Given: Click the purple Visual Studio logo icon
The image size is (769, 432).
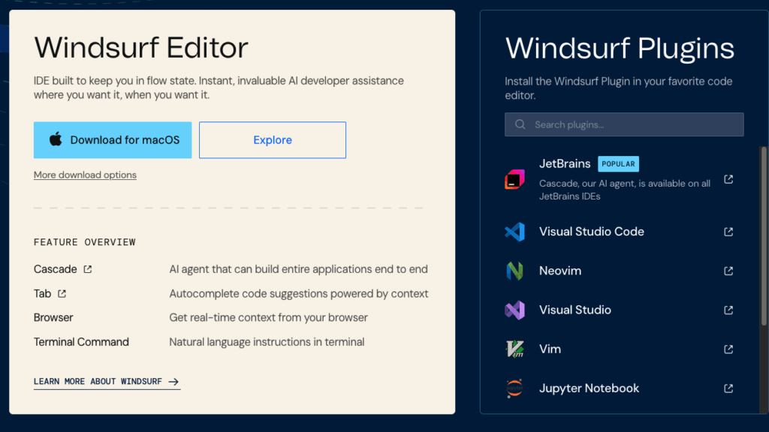Looking at the screenshot, I should 514,310.
